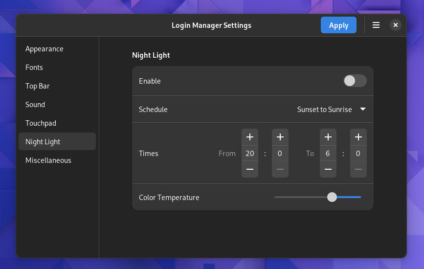Select Sound in the sidebar
The width and height of the screenshot is (424, 269).
[35, 105]
